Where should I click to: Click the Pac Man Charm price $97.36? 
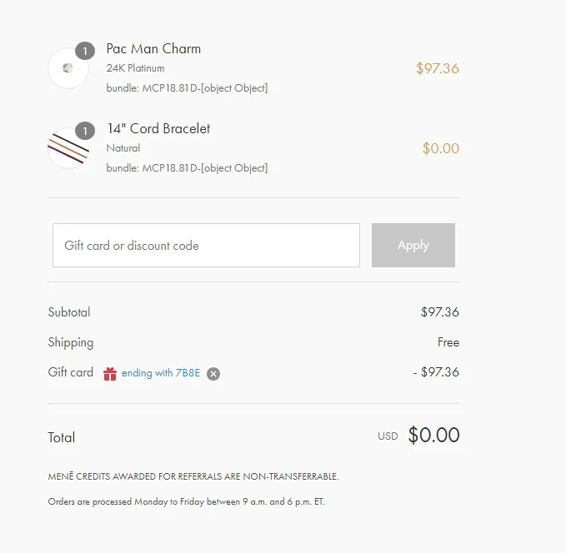pyautogui.click(x=438, y=68)
